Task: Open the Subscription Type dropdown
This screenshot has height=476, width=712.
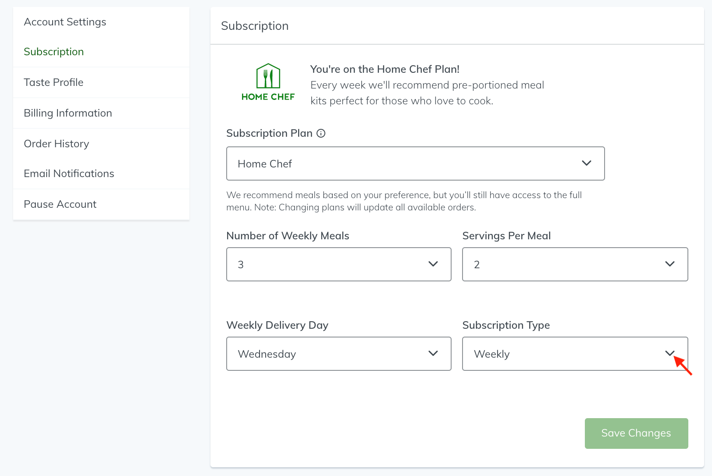Action: [575, 354]
